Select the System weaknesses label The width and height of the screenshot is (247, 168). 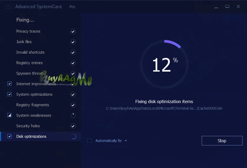coord(34,115)
